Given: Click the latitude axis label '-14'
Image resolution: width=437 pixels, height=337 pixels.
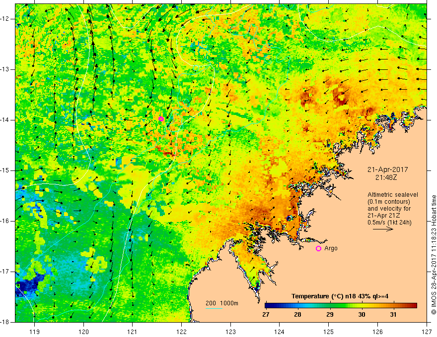Looking at the screenshot, I should coord(5,120).
